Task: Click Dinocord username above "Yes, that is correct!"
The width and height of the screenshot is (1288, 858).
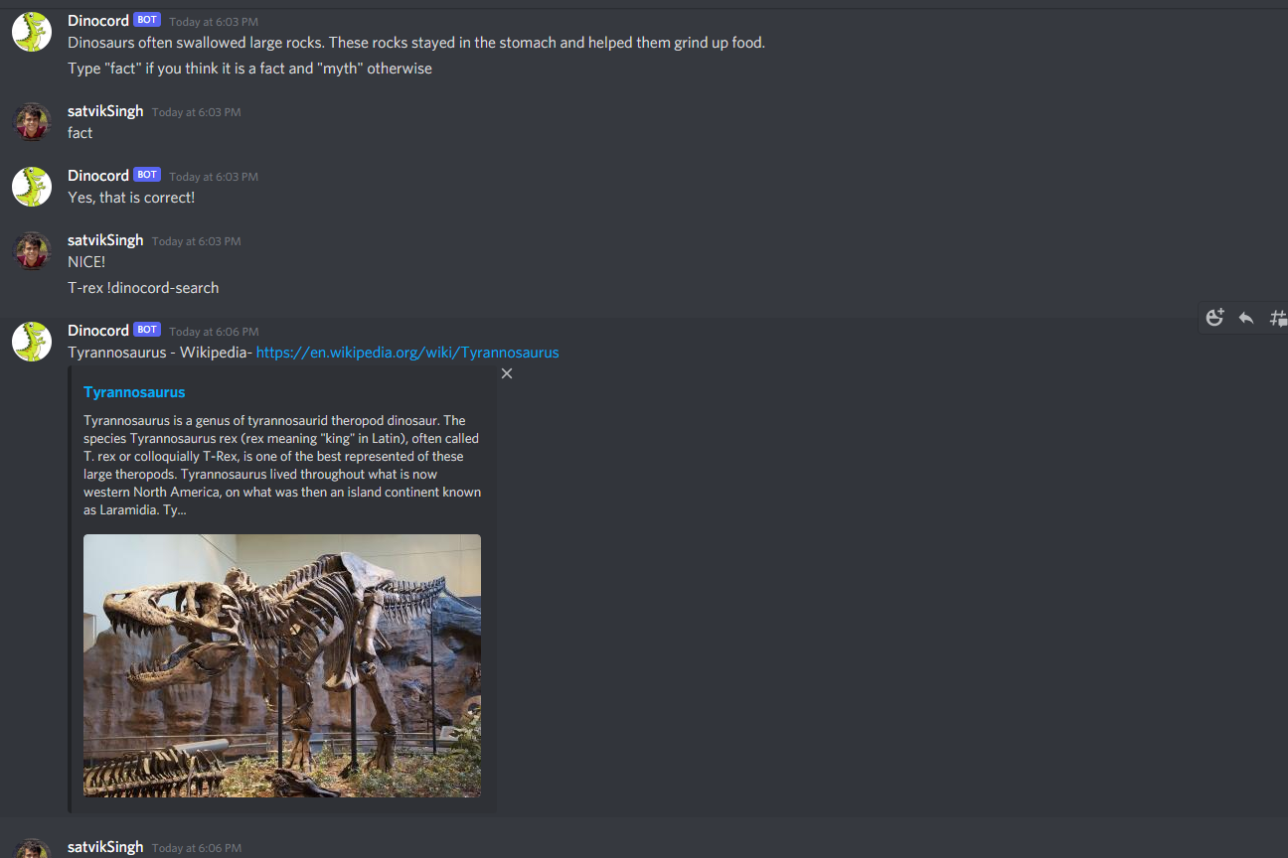Action: 98,176
